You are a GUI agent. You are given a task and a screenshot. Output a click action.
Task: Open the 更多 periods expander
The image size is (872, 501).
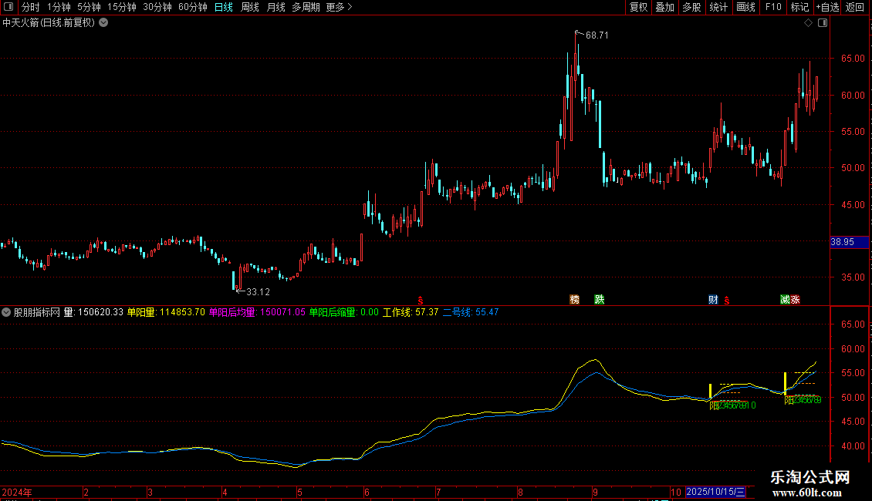pos(340,7)
